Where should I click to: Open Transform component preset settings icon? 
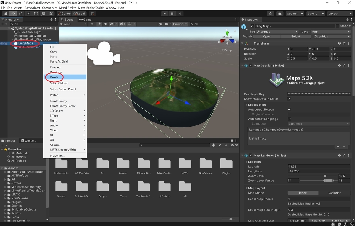tap(344, 43)
